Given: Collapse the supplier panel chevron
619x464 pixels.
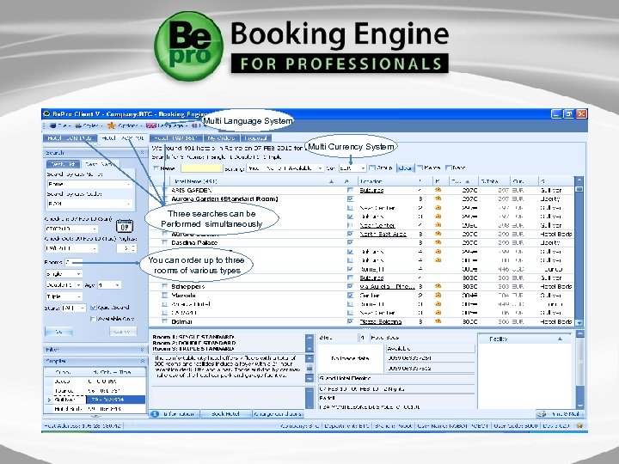Looking at the screenshot, I should 142,361.
